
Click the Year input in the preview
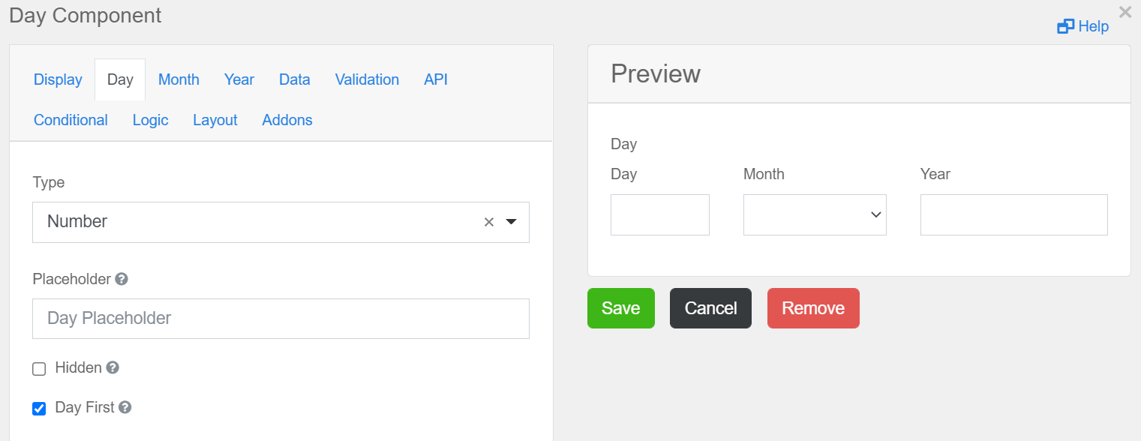pos(1014,214)
